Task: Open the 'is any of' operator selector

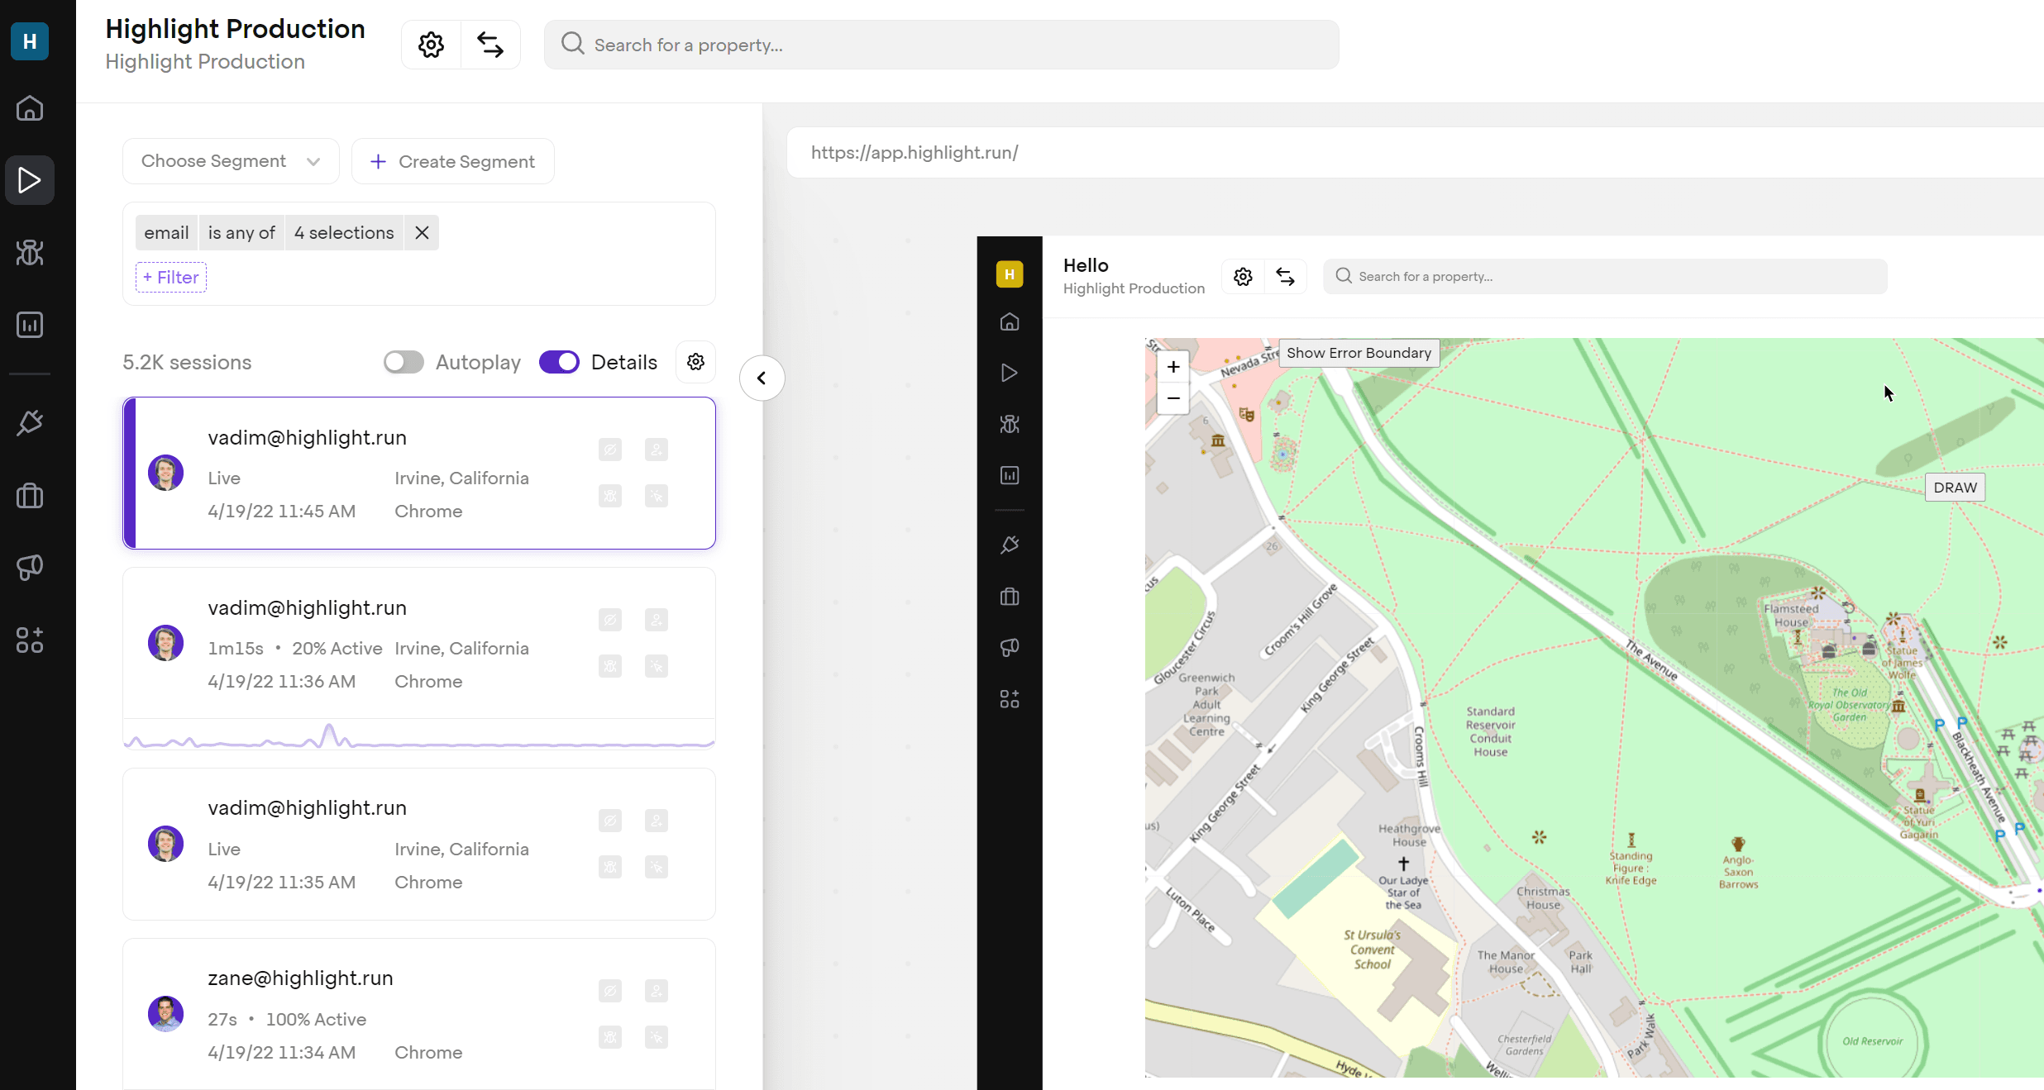Action: click(x=241, y=233)
